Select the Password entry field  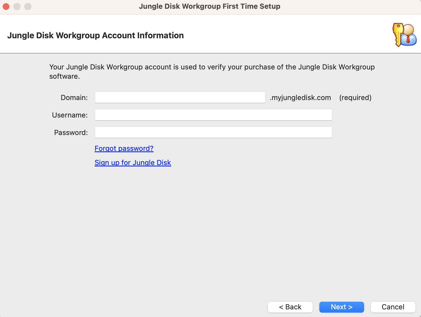213,132
